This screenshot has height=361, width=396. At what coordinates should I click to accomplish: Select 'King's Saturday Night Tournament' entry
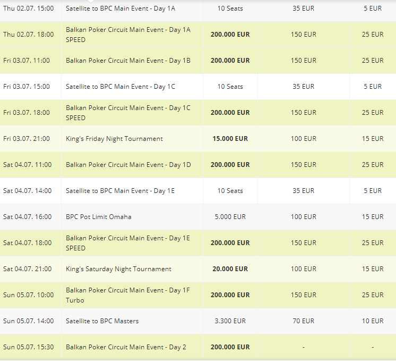[118, 269]
